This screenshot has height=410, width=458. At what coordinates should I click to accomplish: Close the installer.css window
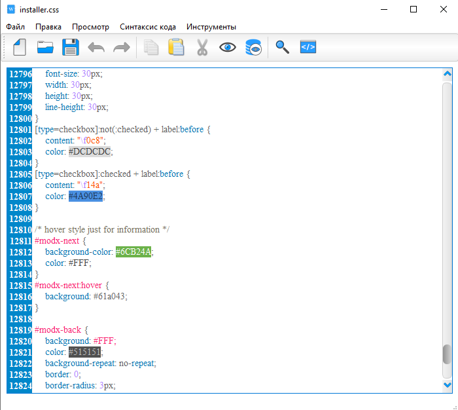pos(444,9)
